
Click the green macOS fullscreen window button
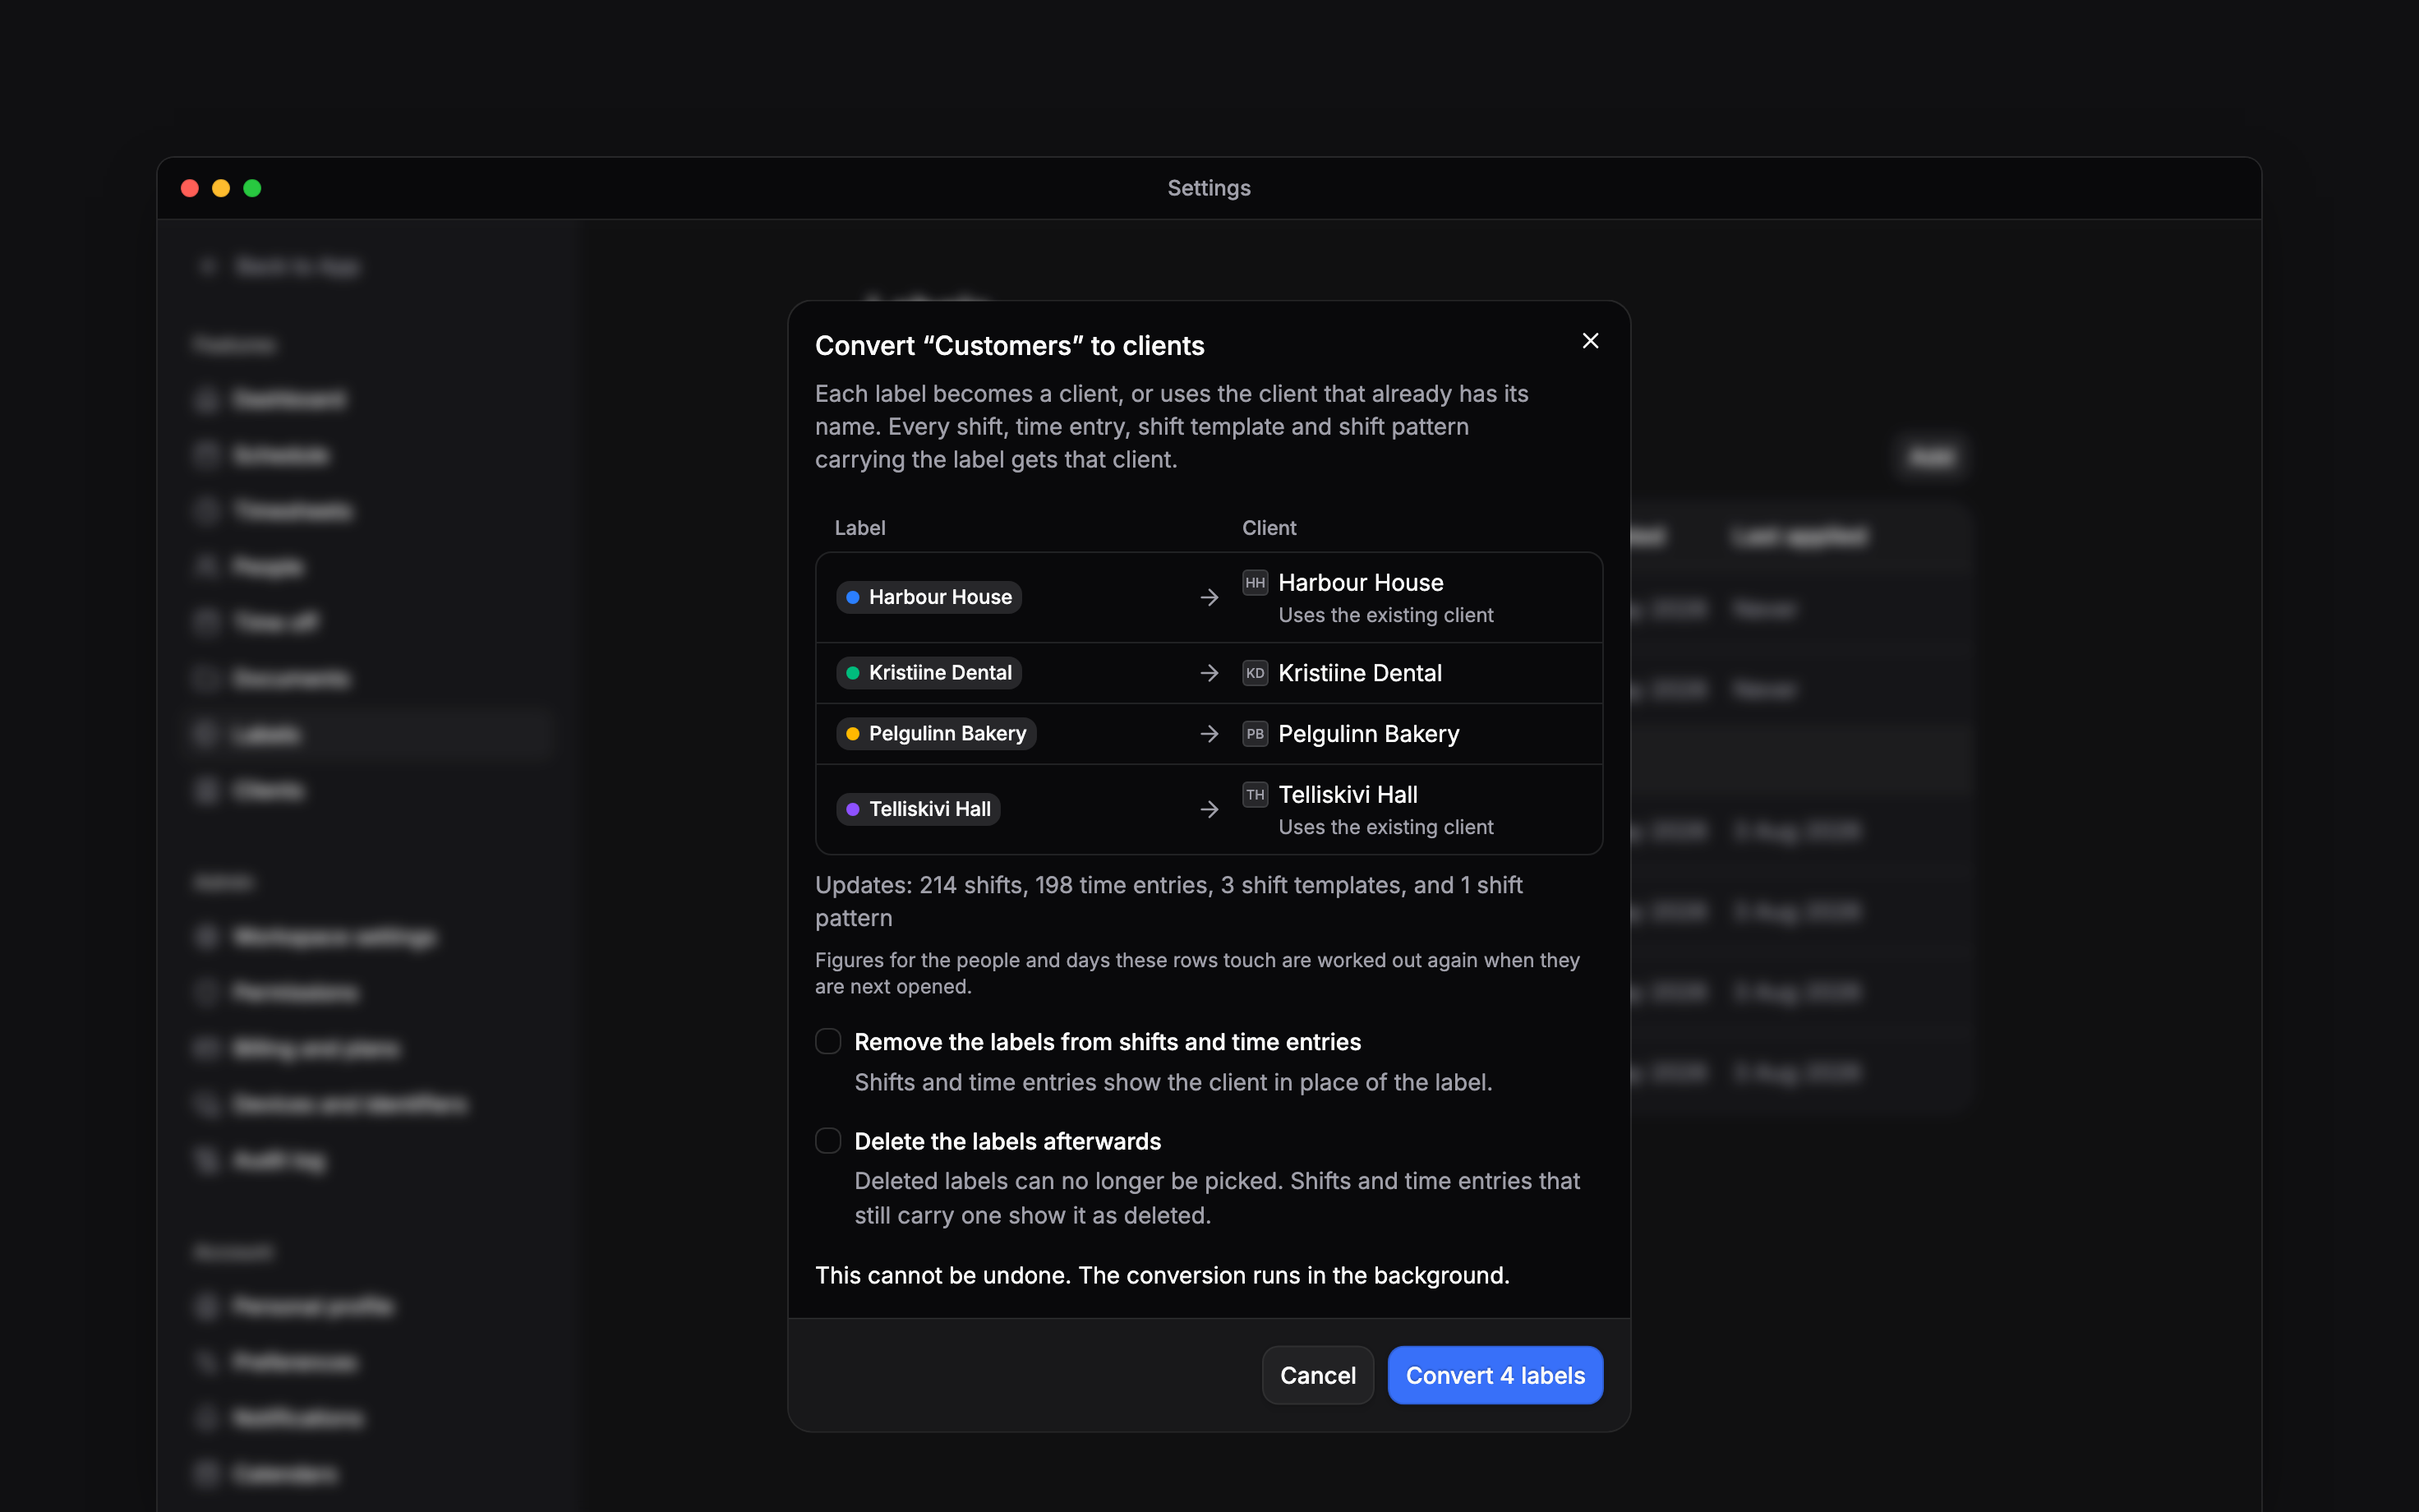click(252, 188)
